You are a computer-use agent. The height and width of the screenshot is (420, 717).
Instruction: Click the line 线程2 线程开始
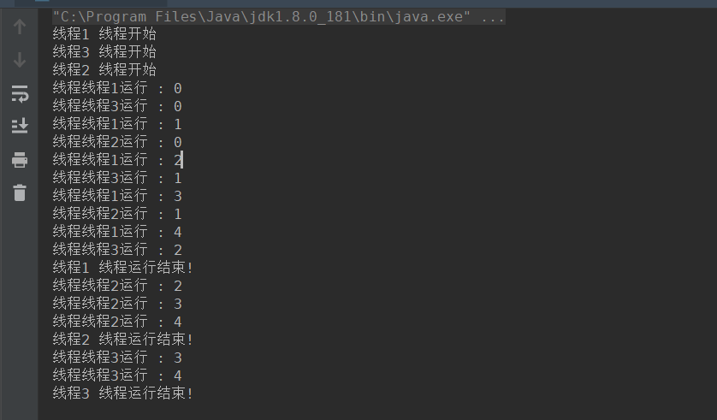click(104, 70)
